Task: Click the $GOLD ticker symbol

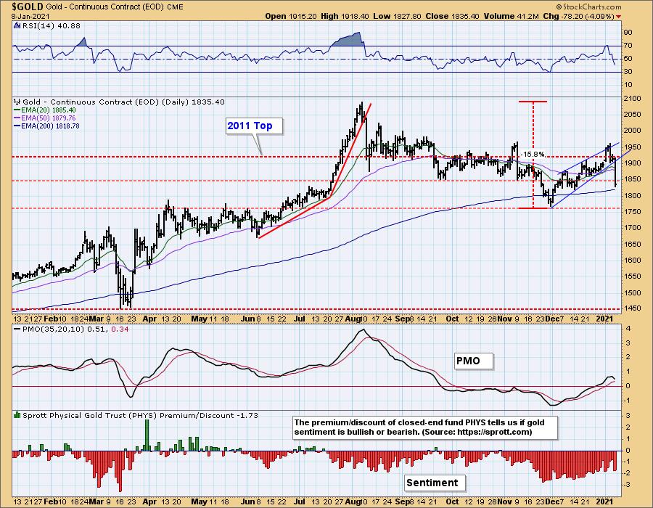Action: [x=28, y=7]
